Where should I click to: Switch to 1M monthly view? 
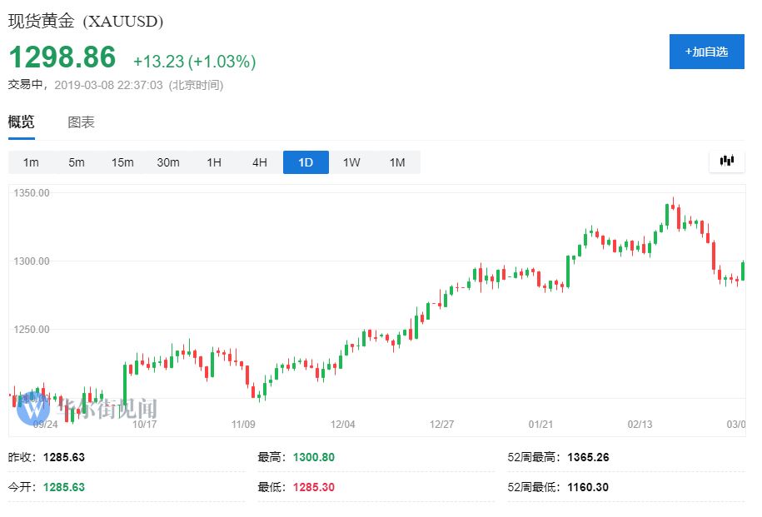tap(397, 162)
